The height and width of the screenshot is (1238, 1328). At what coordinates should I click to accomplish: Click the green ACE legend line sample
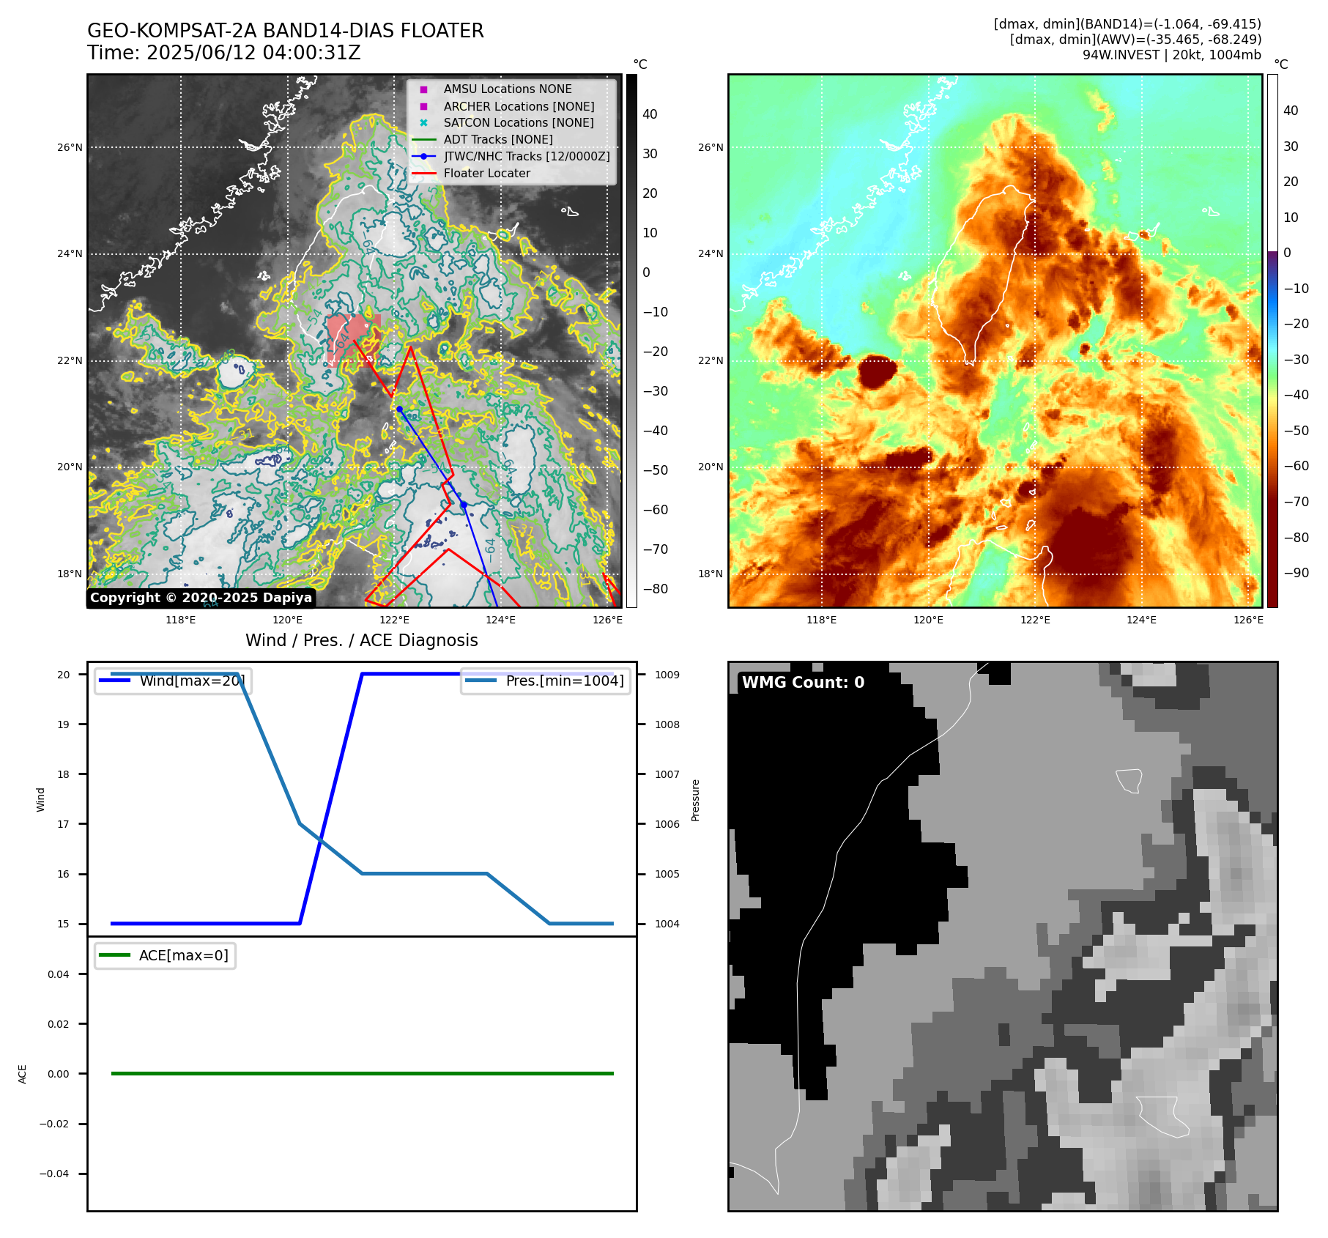coord(114,955)
